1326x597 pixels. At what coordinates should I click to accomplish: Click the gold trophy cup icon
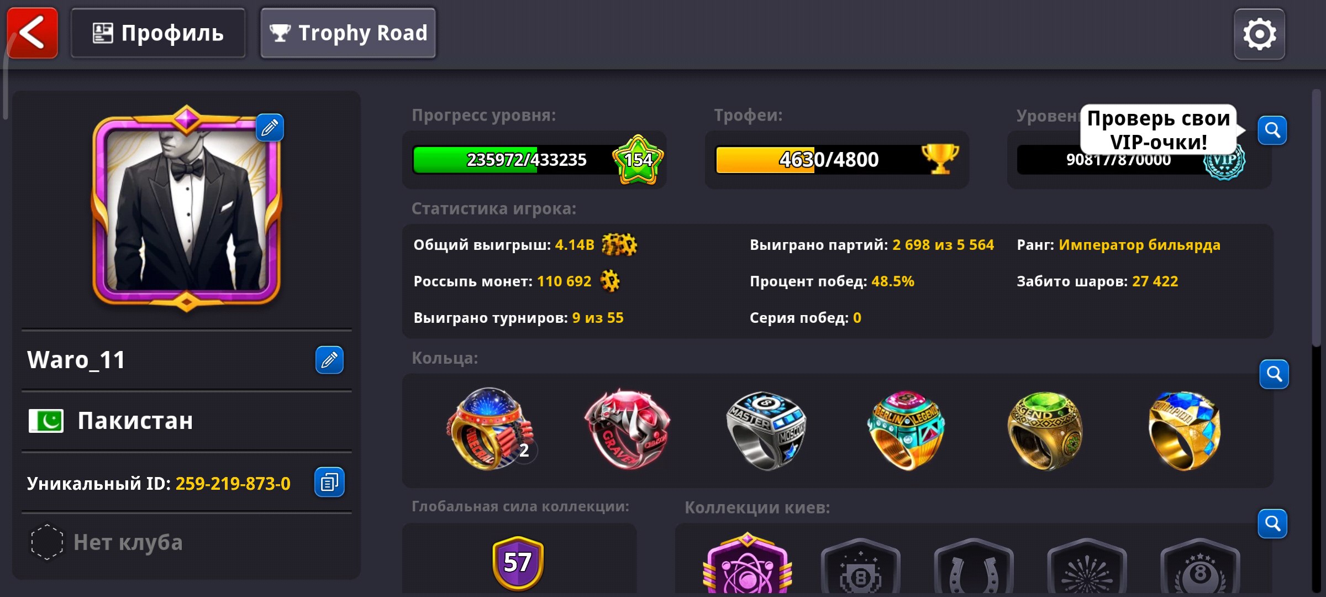coord(940,159)
